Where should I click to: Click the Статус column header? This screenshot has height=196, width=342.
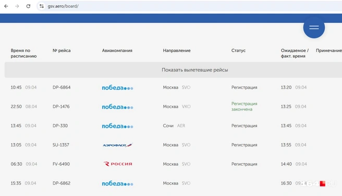coord(238,51)
